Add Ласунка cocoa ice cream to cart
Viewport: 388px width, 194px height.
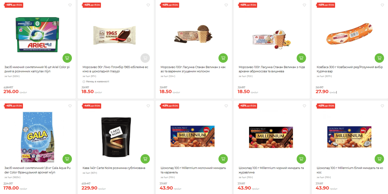[223, 58]
